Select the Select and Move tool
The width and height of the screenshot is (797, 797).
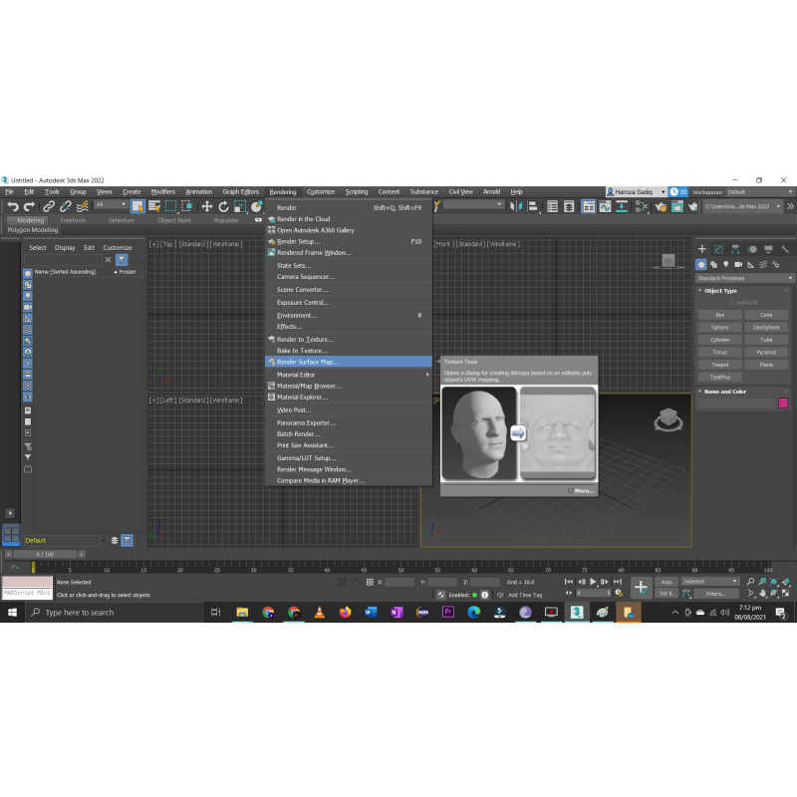[x=206, y=206]
